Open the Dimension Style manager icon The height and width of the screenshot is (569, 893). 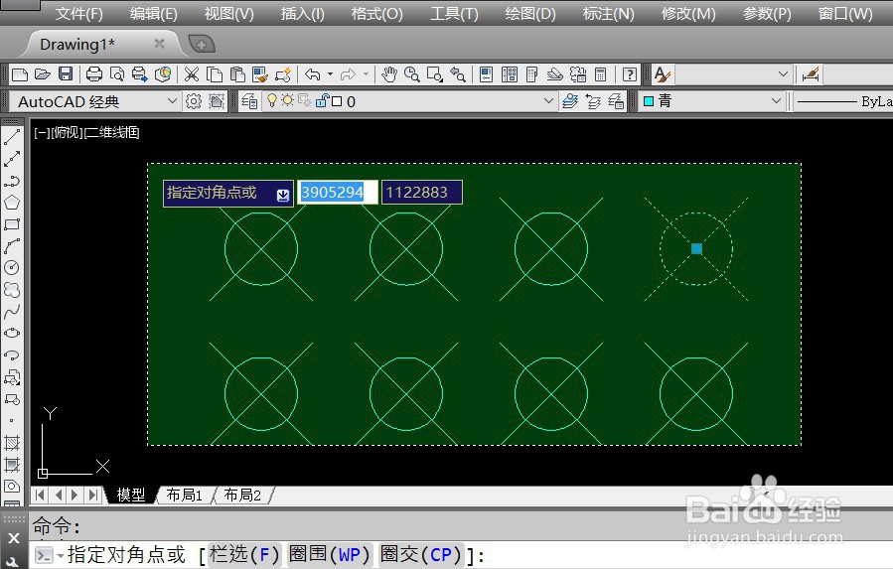pyautogui.click(x=810, y=74)
